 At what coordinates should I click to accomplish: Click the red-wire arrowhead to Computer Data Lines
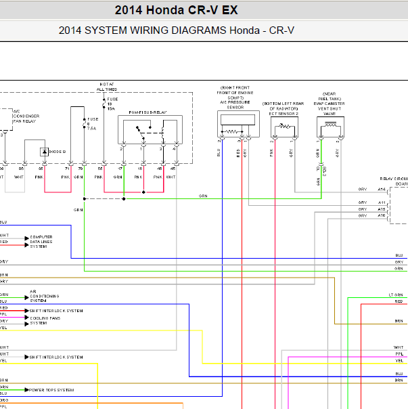(x=26, y=245)
